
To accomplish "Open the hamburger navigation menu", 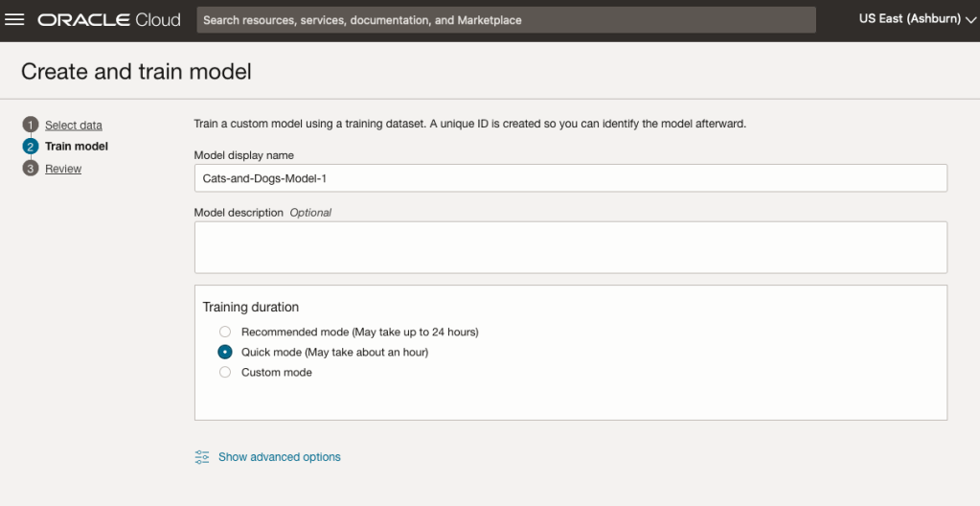I will (14, 20).
